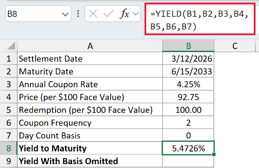The height and width of the screenshot is (168, 259).
Task: Select row 6 header
Action: [9, 123]
